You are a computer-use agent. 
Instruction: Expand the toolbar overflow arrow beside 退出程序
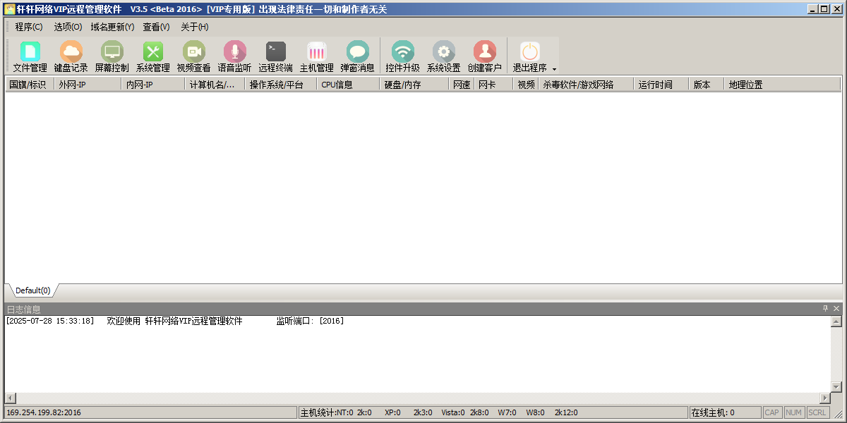(x=554, y=69)
